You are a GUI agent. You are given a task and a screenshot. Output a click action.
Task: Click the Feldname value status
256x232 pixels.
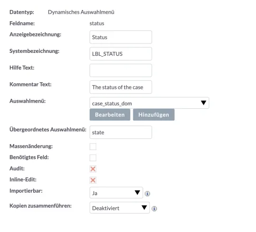[x=97, y=24]
